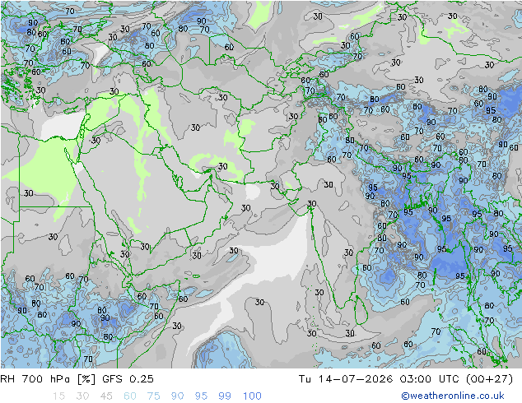Click the 'GFS 0.25' model label
This screenshot has height=403, width=522.
[128, 379]
